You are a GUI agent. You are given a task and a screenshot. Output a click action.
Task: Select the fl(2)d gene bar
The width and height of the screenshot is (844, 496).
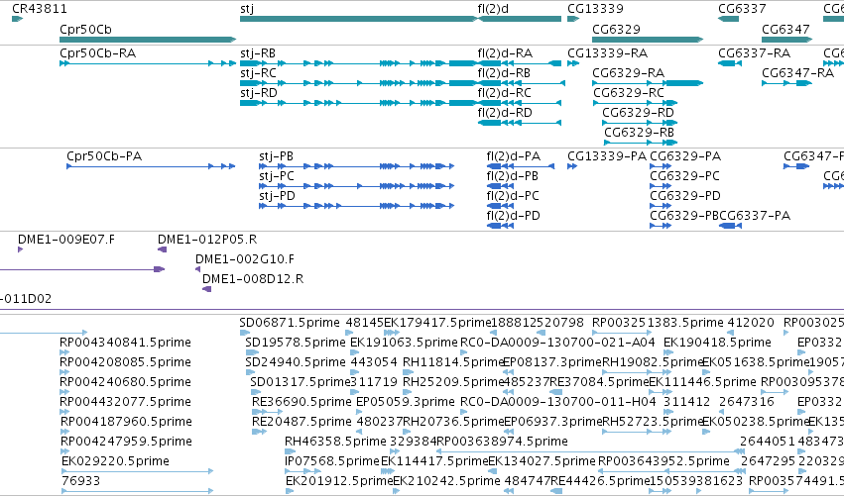click(520, 19)
